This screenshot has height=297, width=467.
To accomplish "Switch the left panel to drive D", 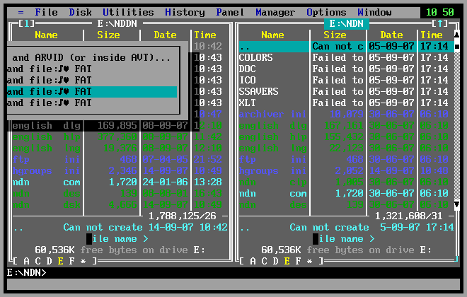I will tap(49, 261).
